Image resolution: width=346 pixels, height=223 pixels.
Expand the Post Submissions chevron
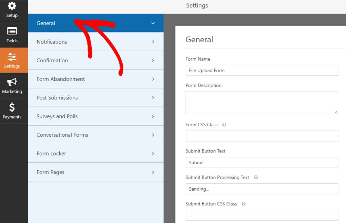[x=153, y=98]
